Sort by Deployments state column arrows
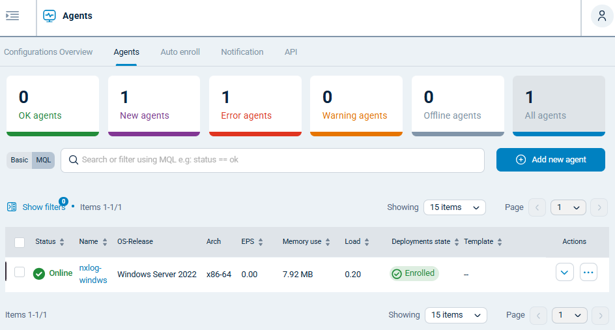615x330 pixels. [457, 242]
